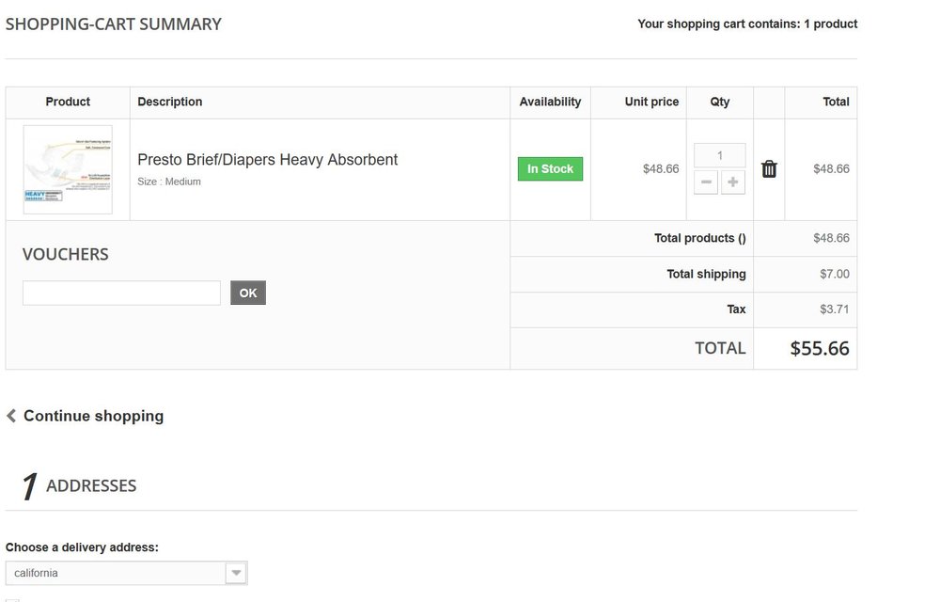
Task: Click the $55.66 grand total amount
Action: tap(819, 349)
